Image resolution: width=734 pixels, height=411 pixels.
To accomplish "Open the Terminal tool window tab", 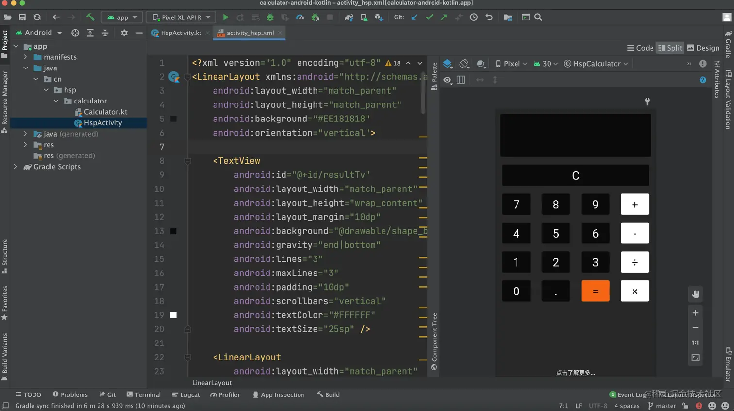I will [x=143, y=394].
